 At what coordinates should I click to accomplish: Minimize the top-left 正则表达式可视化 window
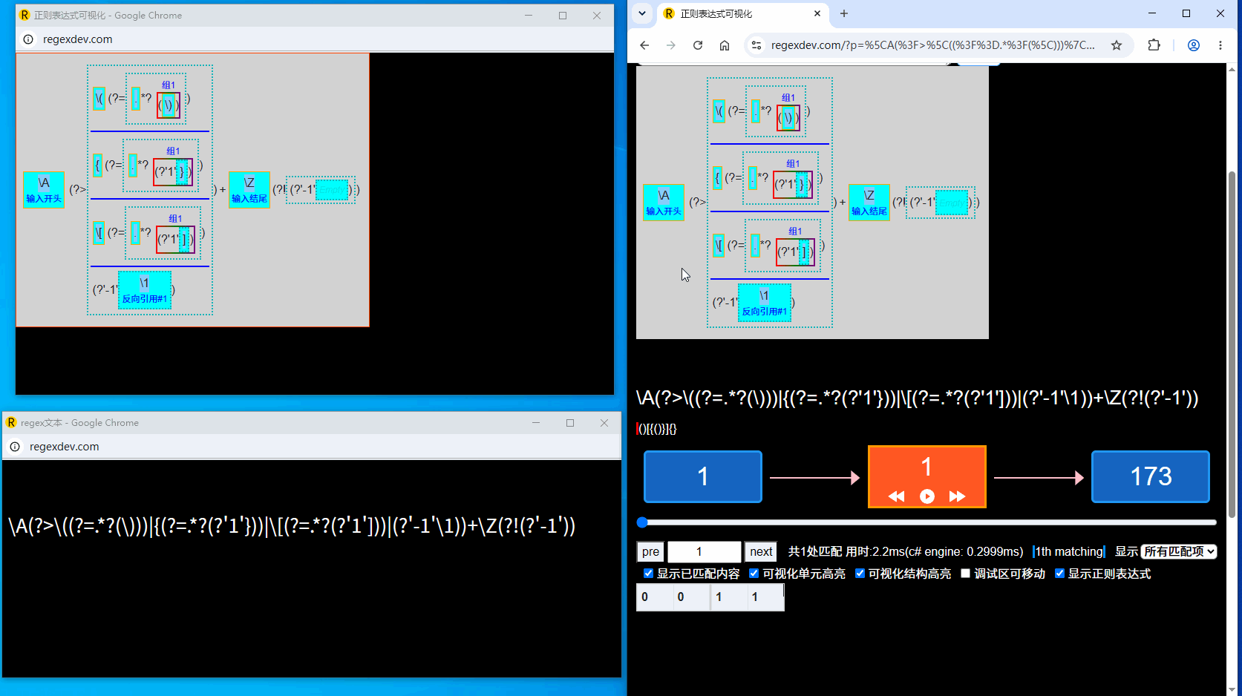529,16
